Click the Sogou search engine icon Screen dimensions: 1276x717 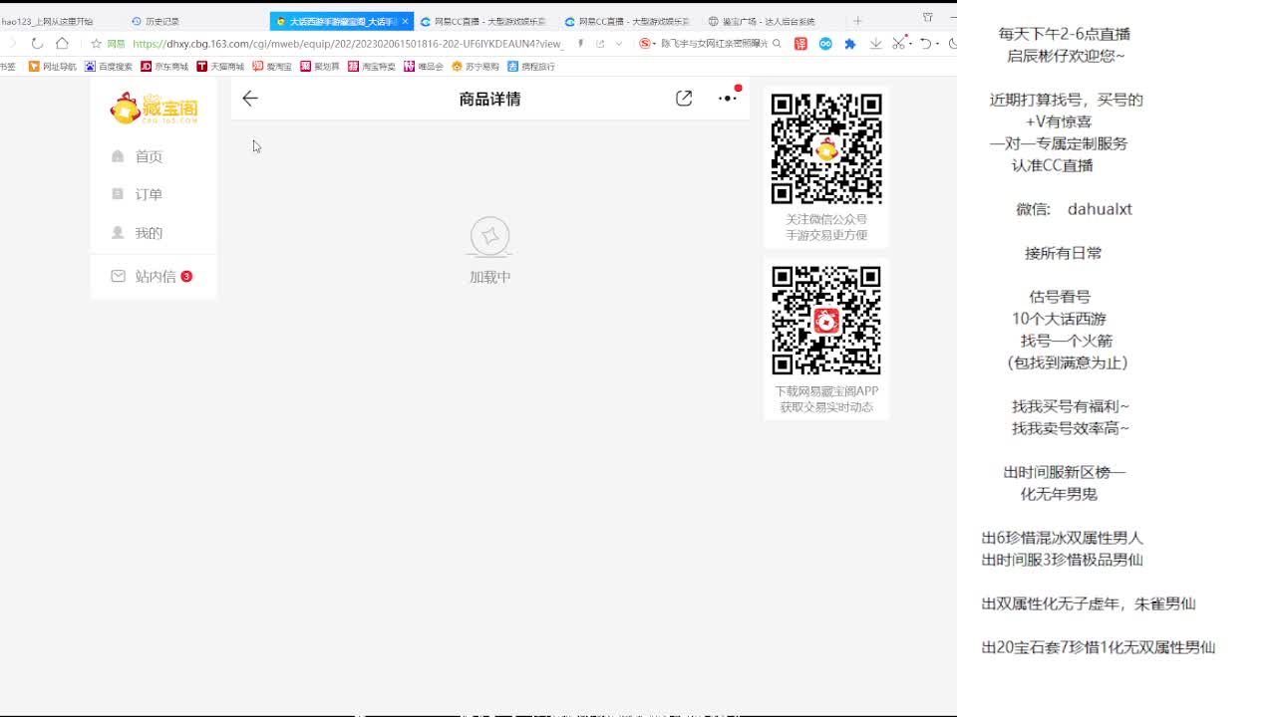[x=645, y=44]
